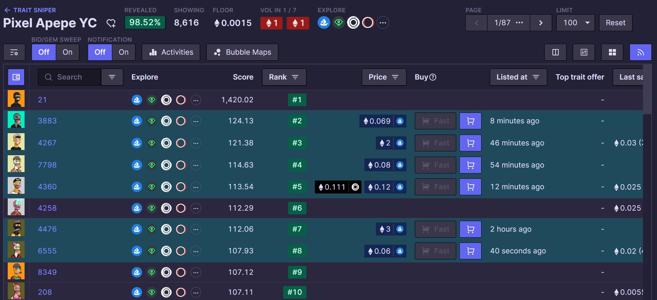
Task: Open token 3883 link
Action: [47, 121]
